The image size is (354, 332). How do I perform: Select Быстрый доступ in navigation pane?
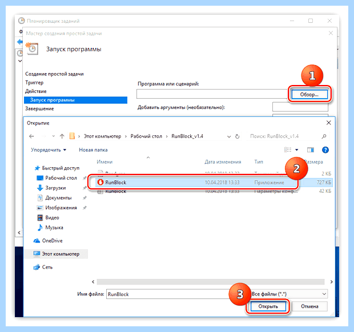click(61, 168)
